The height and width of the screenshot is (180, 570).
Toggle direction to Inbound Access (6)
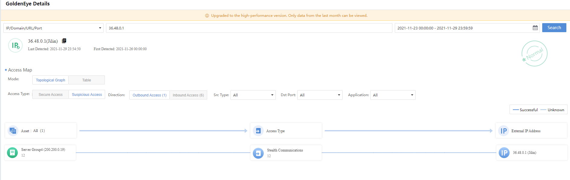point(188,95)
